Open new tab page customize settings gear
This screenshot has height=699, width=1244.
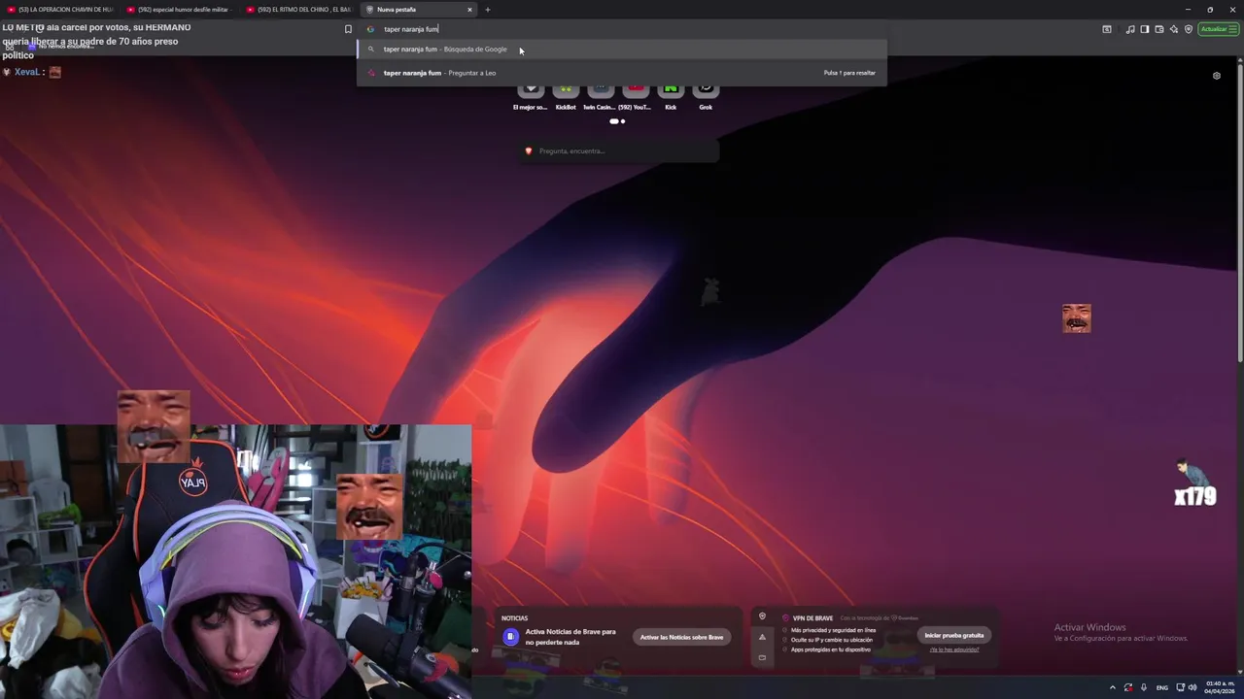click(x=1216, y=76)
